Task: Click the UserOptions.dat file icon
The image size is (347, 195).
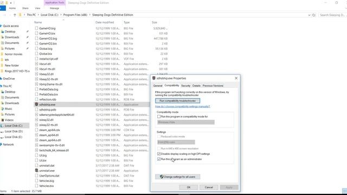Action: pyautogui.click(x=36, y=175)
